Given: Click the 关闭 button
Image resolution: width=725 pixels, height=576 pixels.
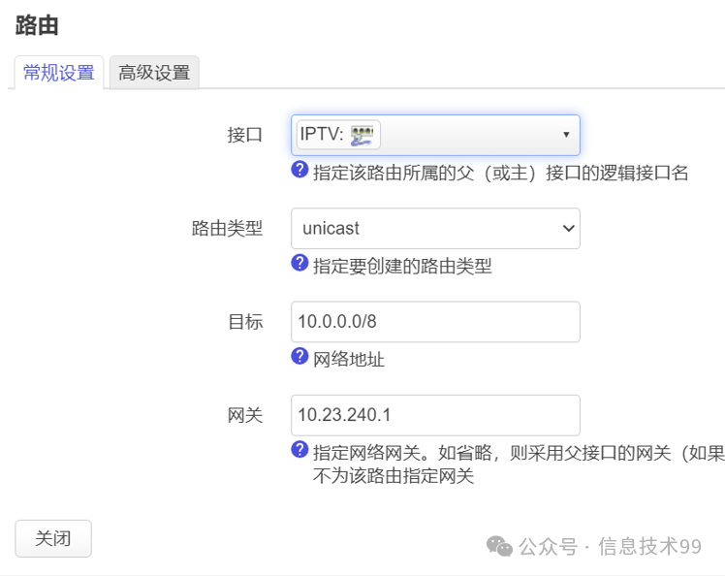Looking at the screenshot, I should [x=53, y=538].
